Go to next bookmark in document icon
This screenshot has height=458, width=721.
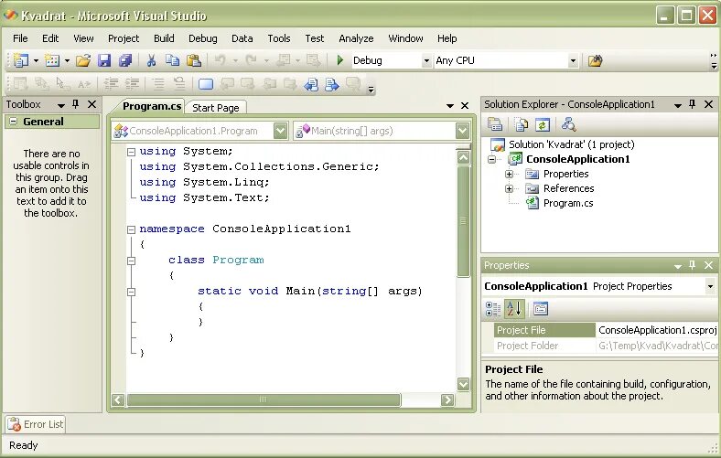point(331,84)
